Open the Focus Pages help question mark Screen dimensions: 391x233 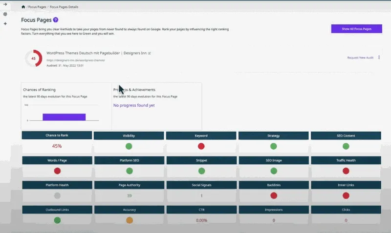coord(56,20)
